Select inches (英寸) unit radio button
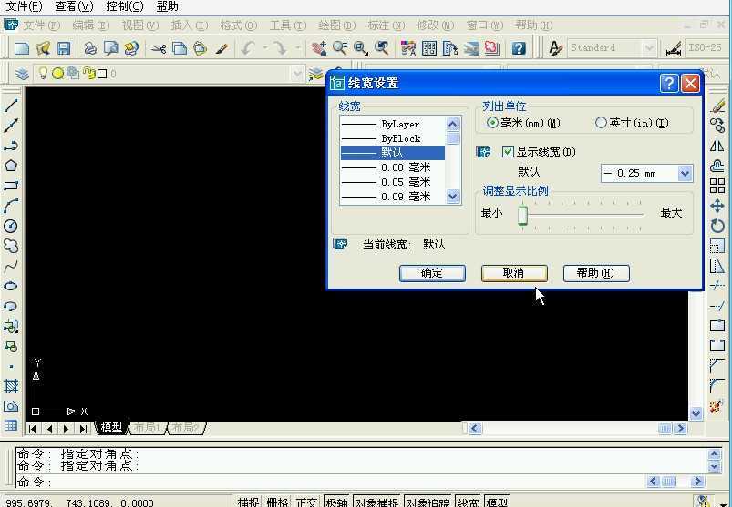732x507 pixels. (601, 123)
